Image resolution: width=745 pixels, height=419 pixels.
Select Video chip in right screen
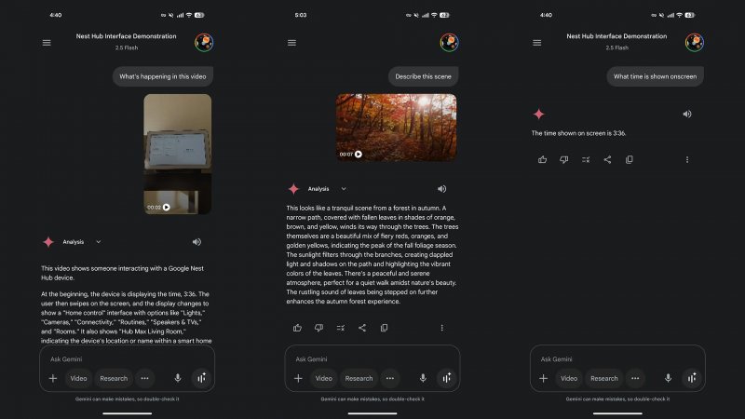[569, 379]
